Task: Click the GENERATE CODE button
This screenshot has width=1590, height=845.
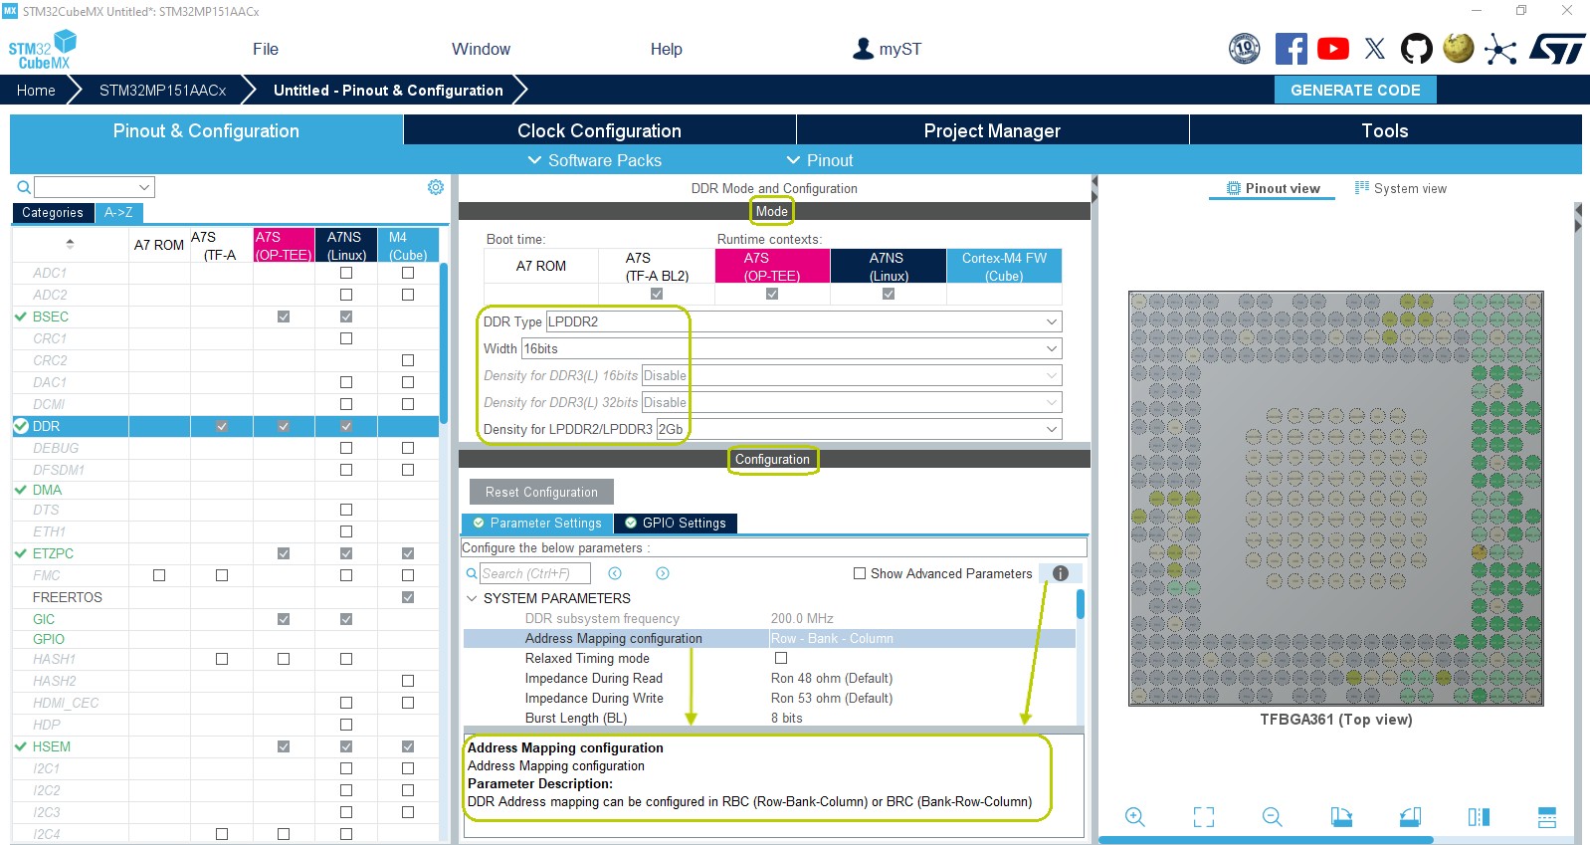Action: click(x=1355, y=90)
